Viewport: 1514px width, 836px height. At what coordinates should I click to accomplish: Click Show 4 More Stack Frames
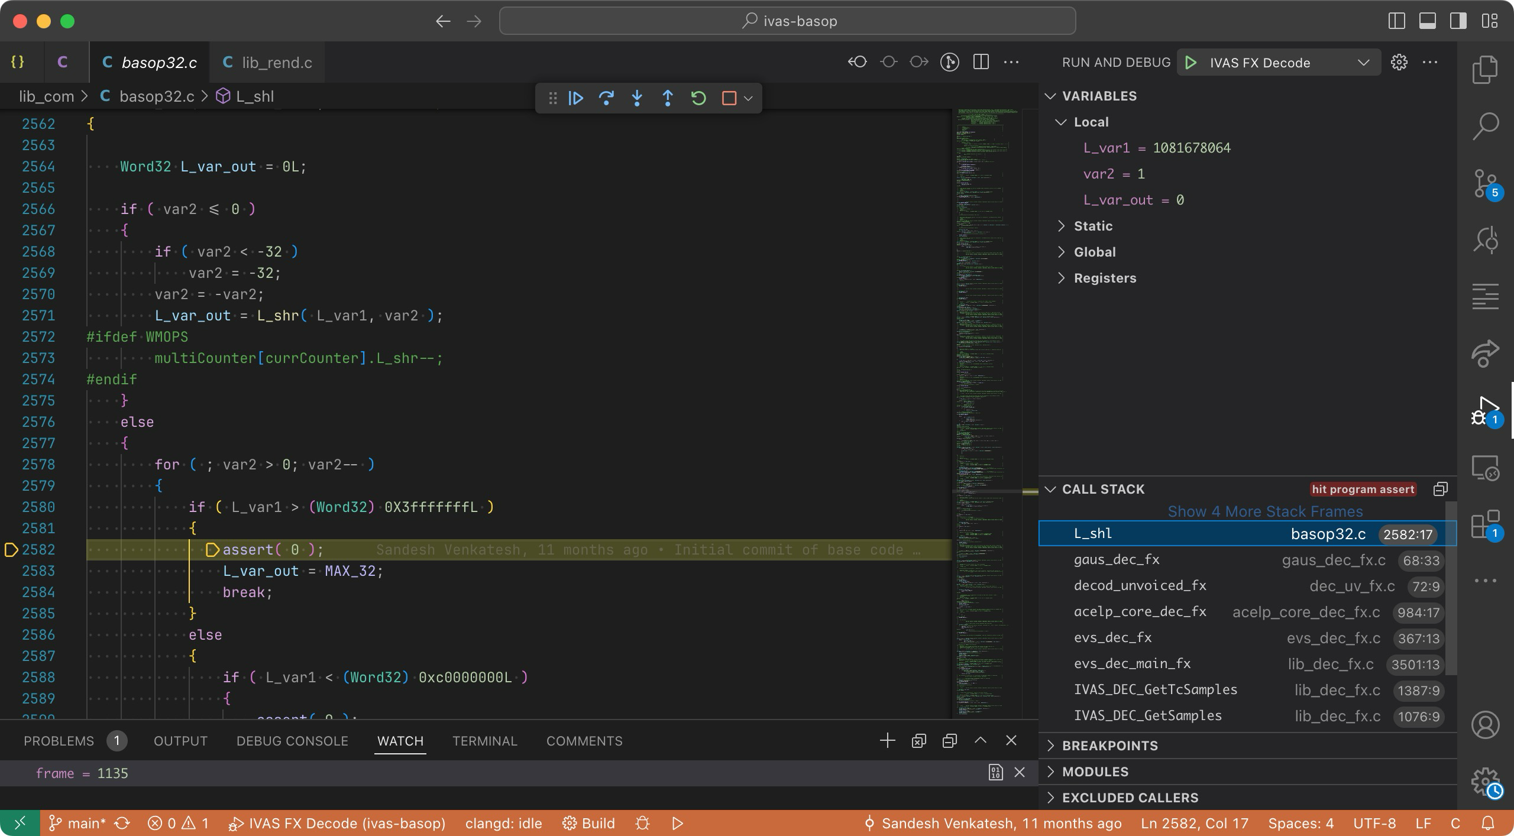pos(1265,511)
